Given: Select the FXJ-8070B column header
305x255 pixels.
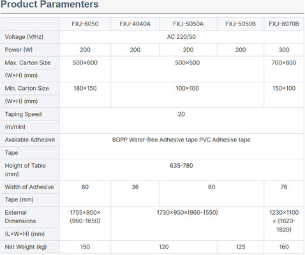Looking at the screenshot, I should point(284,24).
